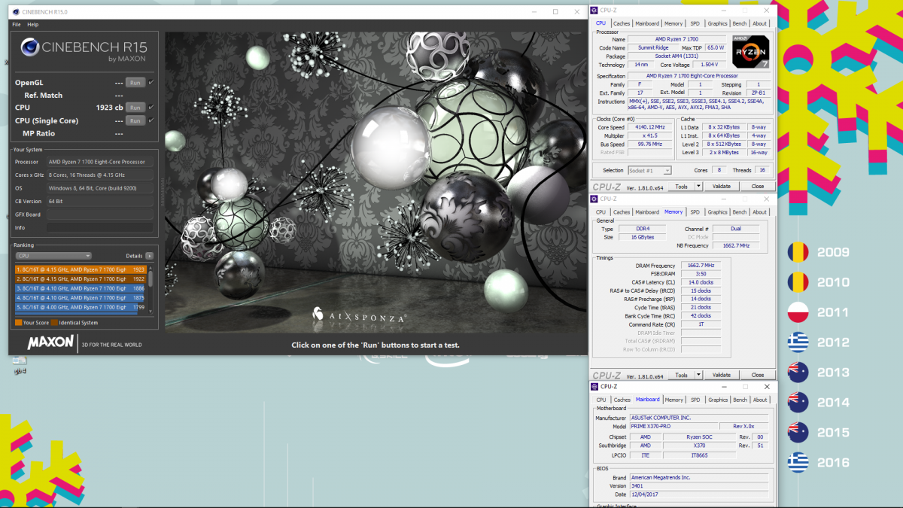
Task: Click Validate in CPU-Z processor window
Action: pyautogui.click(x=721, y=186)
